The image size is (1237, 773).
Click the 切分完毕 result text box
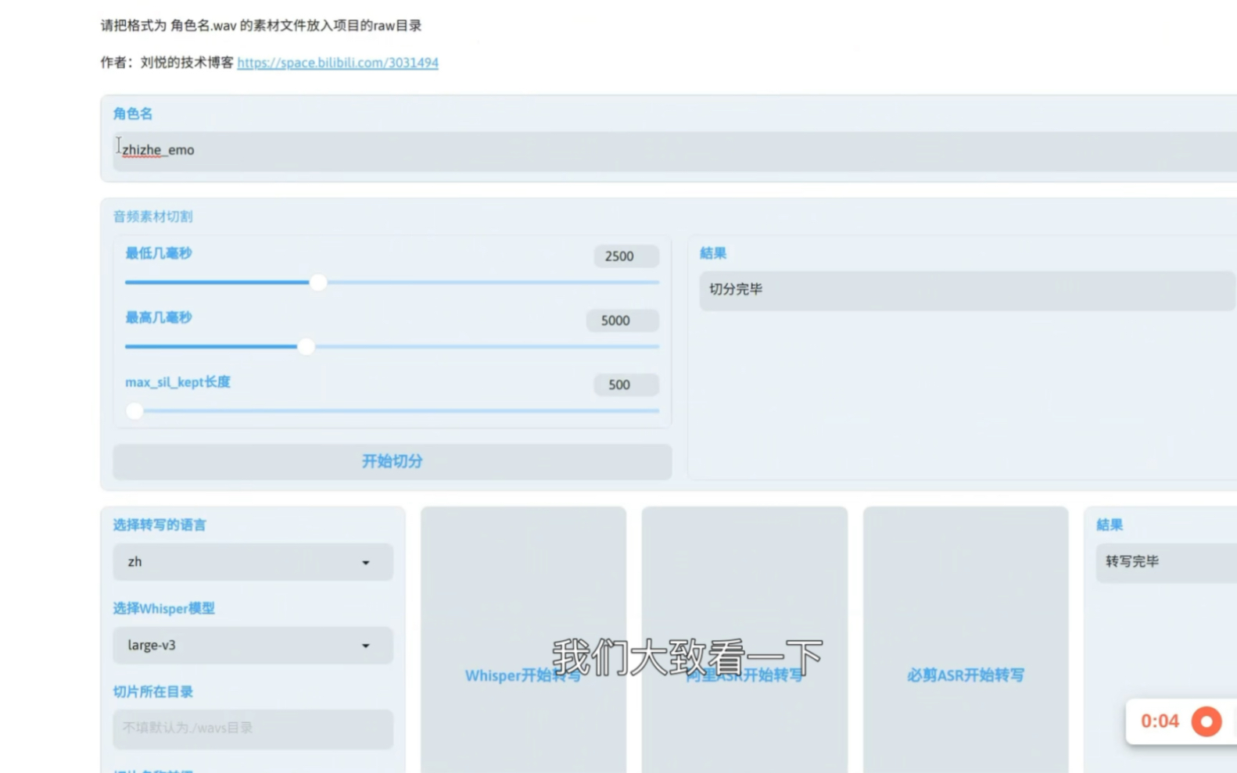[x=967, y=290]
